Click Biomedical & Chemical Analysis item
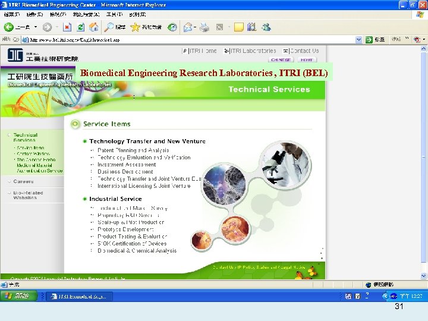 pyautogui.click(x=137, y=251)
